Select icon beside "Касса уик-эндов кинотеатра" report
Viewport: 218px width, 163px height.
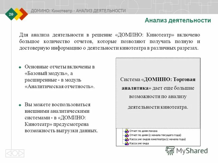click(x=127, y=140)
